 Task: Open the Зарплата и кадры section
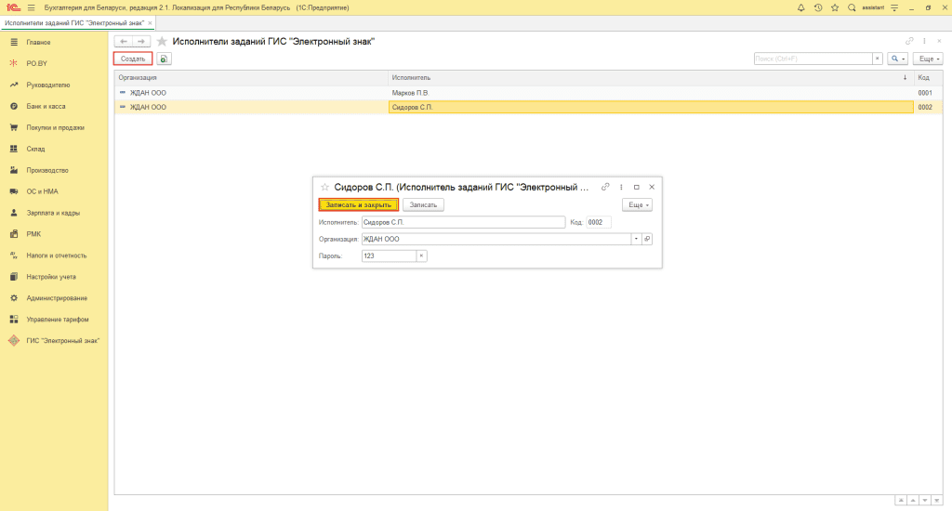tap(53, 213)
